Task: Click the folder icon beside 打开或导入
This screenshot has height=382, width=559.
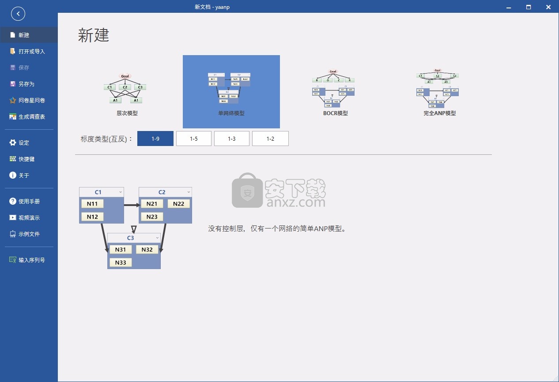Action: (13, 51)
